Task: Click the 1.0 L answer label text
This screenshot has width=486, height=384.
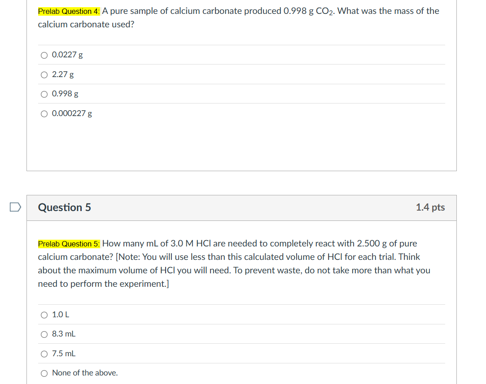Action: 61,315
